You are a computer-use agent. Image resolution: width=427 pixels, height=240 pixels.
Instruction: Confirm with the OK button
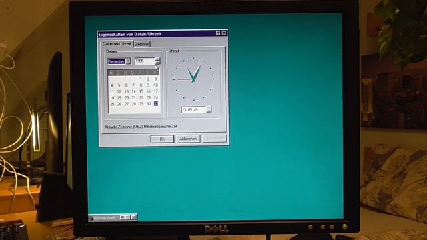tap(162, 139)
